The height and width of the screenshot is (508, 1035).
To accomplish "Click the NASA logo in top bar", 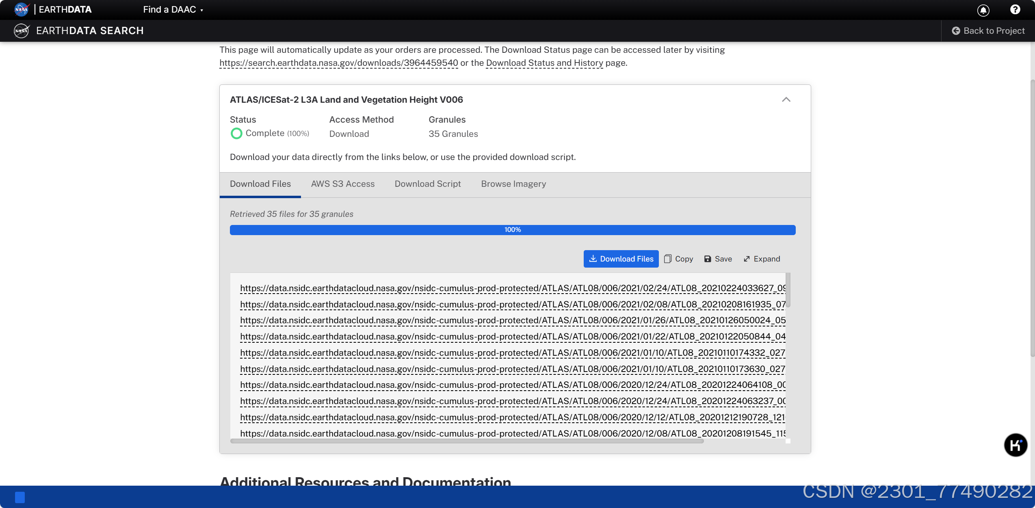I will pos(21,9).
